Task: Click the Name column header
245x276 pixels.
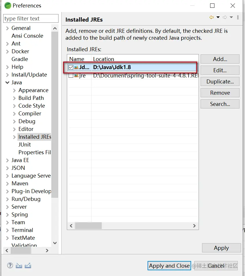Action: [79, 59]
